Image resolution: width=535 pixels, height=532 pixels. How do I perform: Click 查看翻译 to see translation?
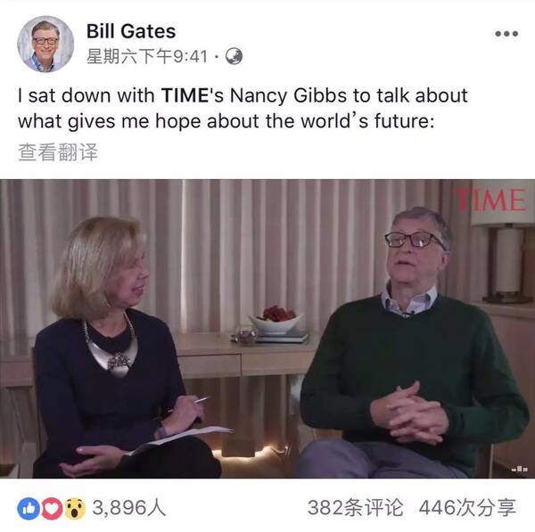(x=58, y=152)
